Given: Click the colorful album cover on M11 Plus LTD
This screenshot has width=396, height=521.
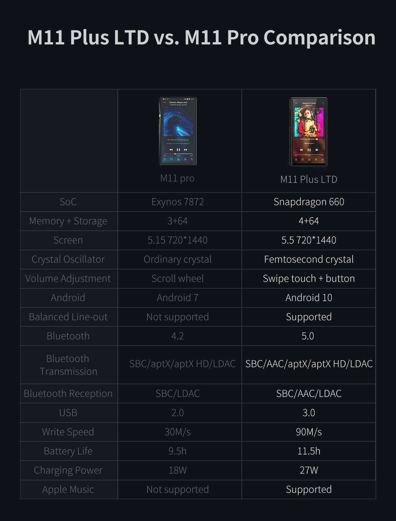Looking at the screenshot, I should (x=309, y=121).
